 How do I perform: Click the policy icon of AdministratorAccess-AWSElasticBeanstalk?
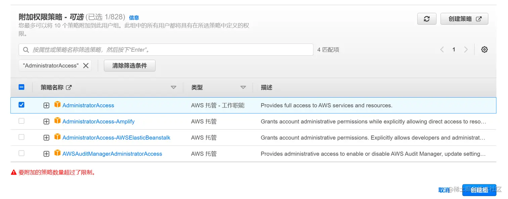[x=57, y=137]
